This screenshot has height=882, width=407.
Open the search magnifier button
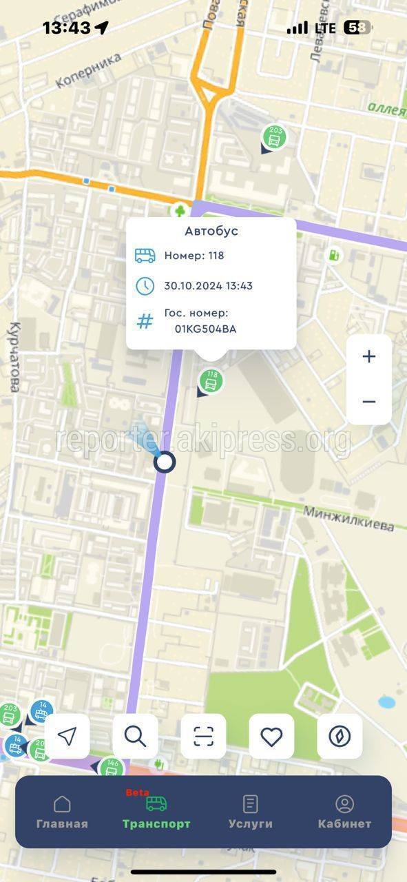(x=135, y=736)
